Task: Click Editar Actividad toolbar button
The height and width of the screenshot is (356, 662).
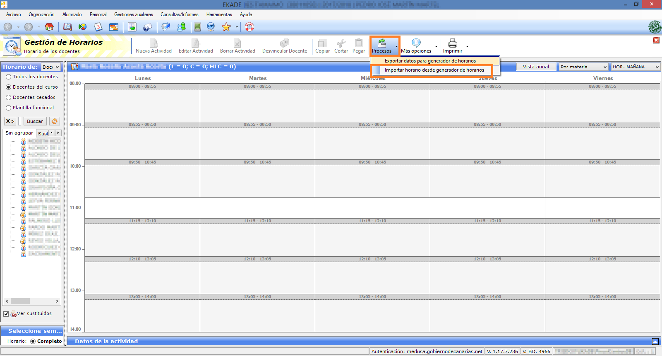Action: point(196,46)
